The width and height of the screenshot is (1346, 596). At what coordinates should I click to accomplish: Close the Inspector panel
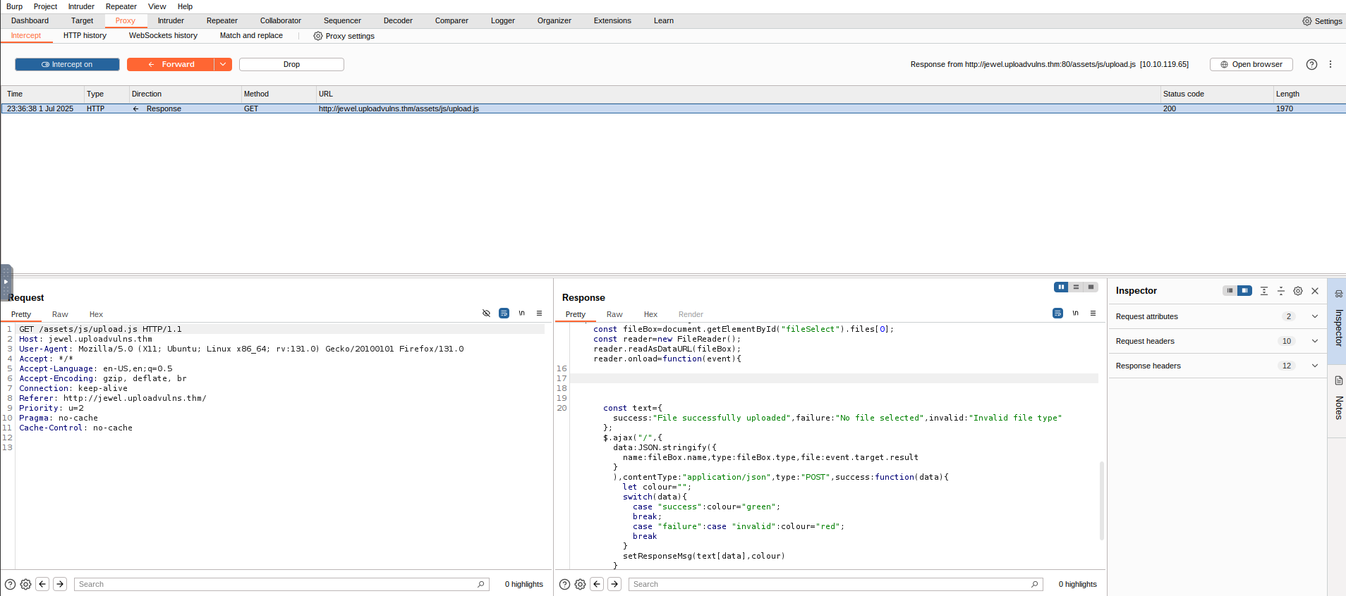coord(1315,290)
